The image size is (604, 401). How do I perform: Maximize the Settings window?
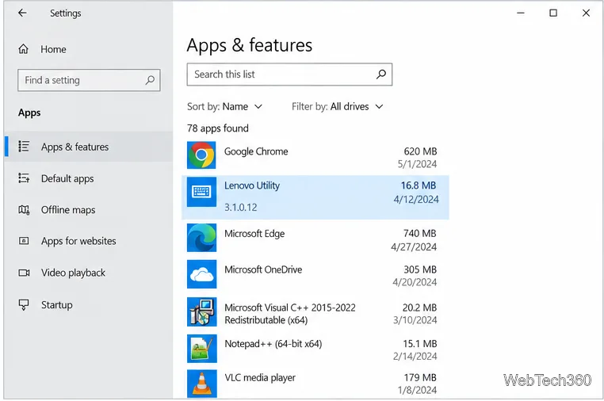(x=553, y=13)
